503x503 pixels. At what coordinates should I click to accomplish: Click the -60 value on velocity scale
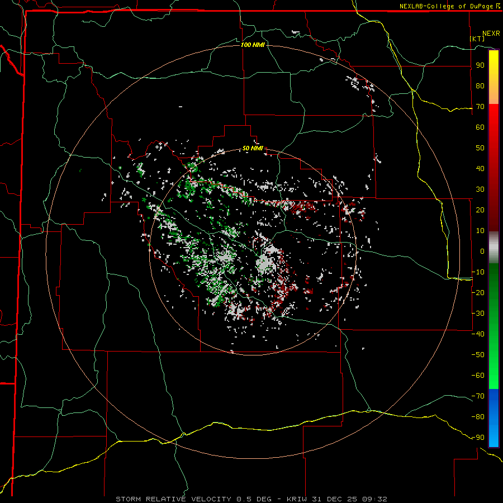point(478,376)
